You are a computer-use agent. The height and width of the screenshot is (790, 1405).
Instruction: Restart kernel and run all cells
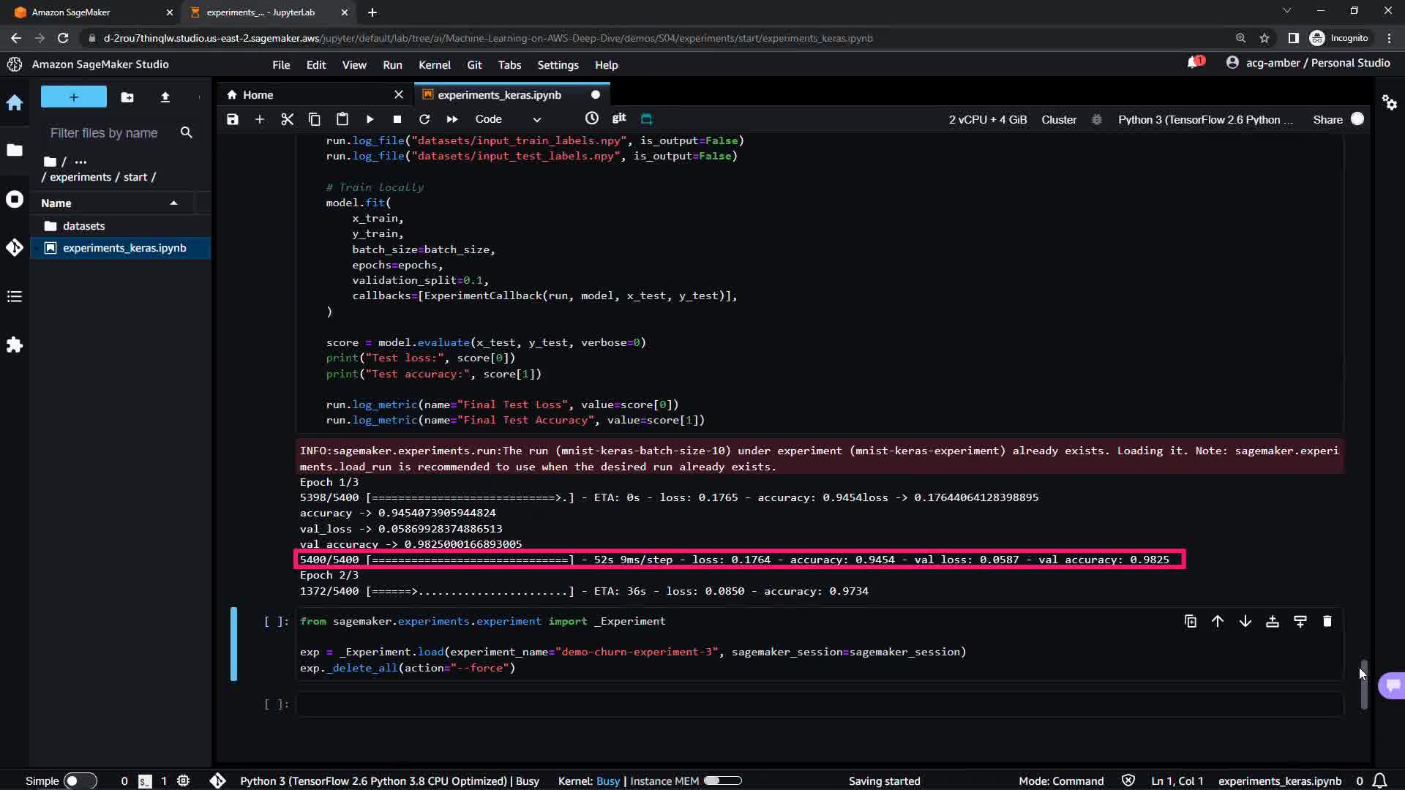(452, 119)
